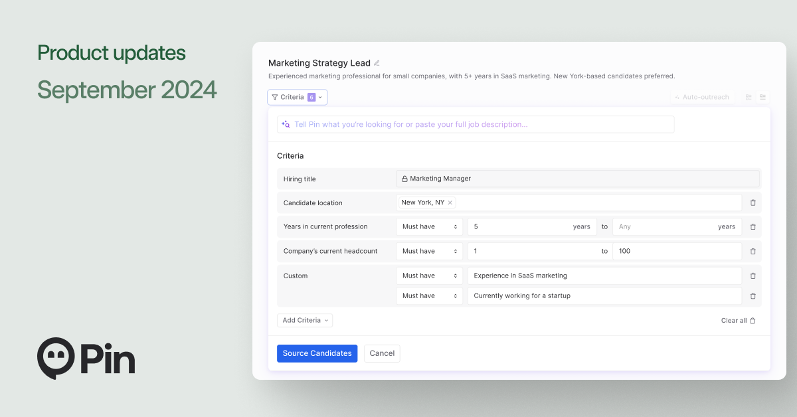This screenshot has width=797, height=417.
Task: Click the pencil icon to edit the job title
Action: tap(377, 62)
